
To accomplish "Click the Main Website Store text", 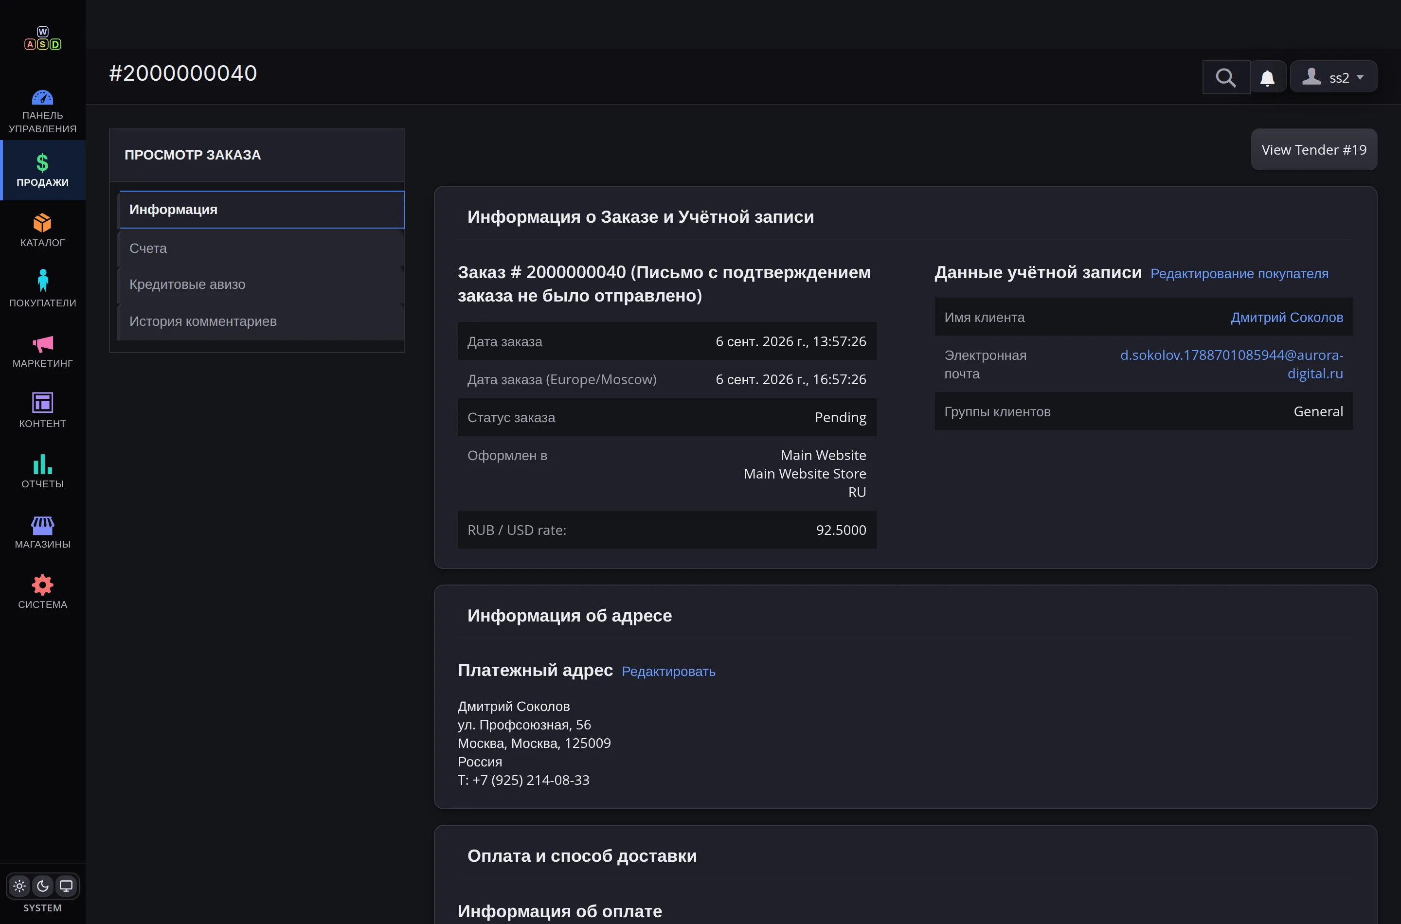I will pyautogui.click(x=805, y=473).
